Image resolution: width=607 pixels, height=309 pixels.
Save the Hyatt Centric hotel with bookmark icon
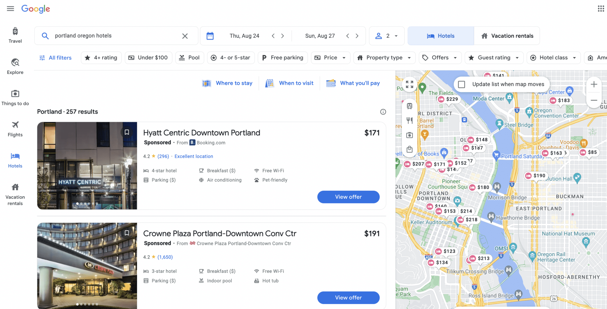click(127, 132)
